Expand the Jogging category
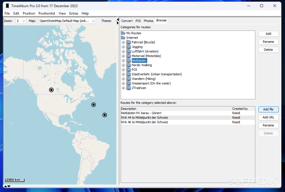Viewport: 285px width, 192px height. pyautogui.click(x=124, y=47)
